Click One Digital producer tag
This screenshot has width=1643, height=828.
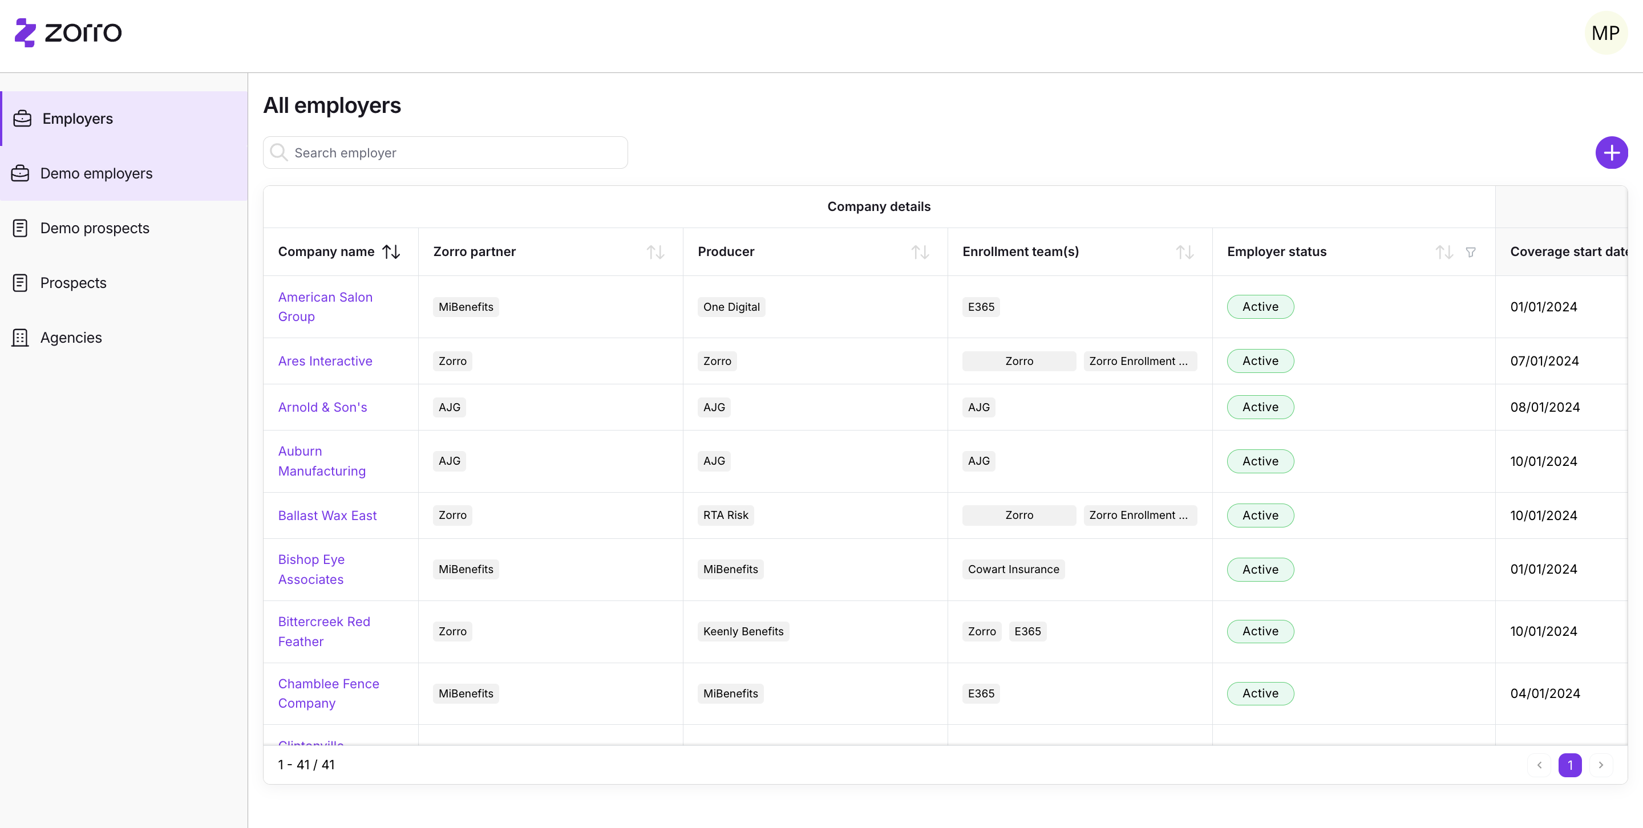click(x=731, y=307)
